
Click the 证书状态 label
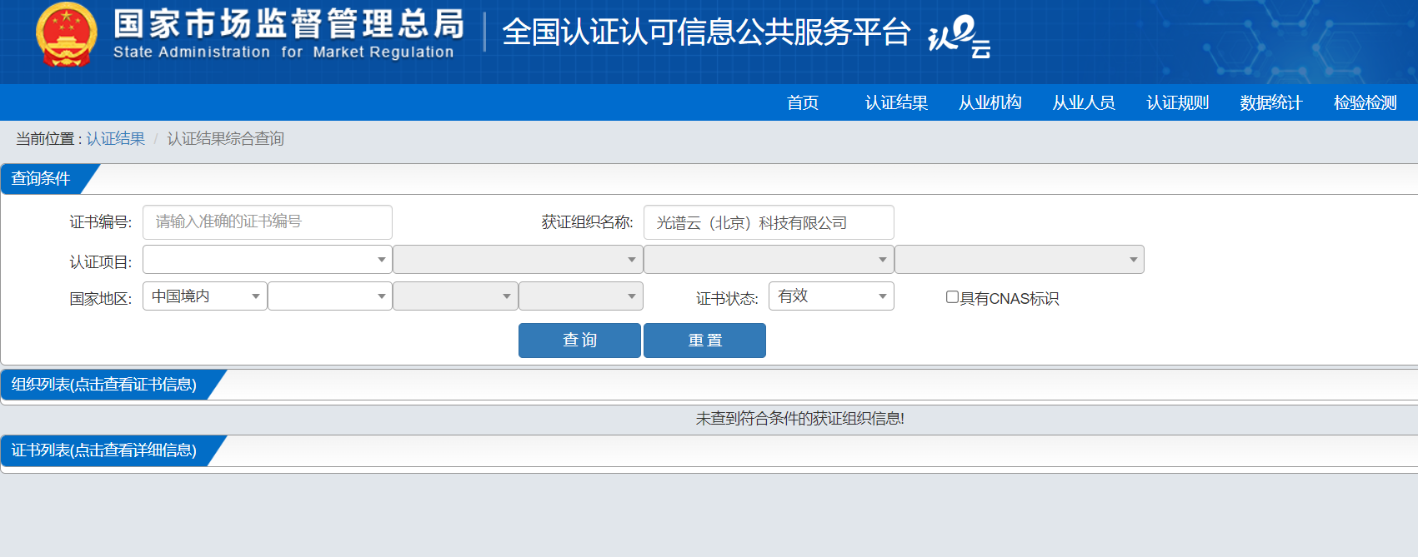pyautogui.click(x=727, y=299)
